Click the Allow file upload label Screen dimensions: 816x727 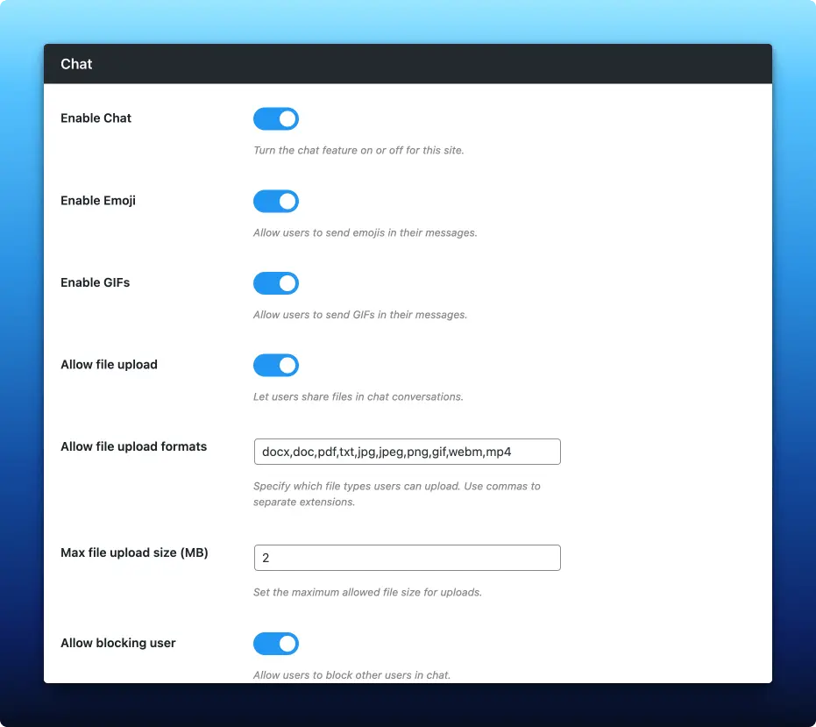click(109, 365)
